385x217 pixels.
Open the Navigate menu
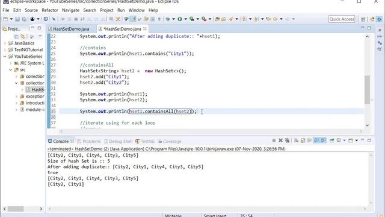(x=70, y=10)
